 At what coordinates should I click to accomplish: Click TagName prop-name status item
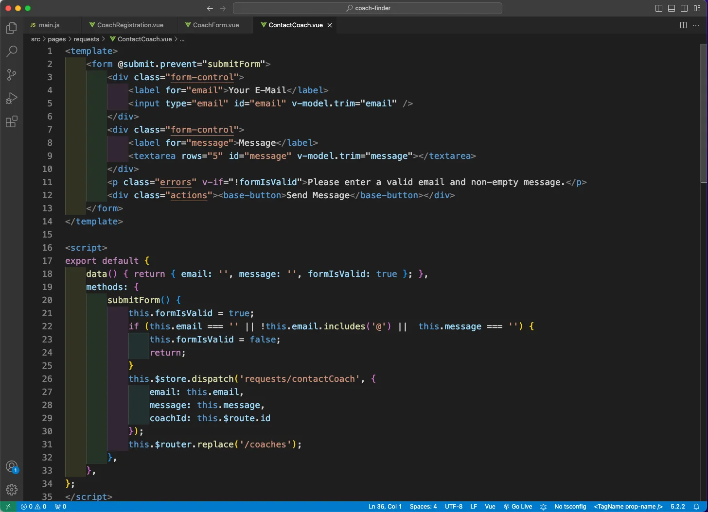click(x=628, y=507)
